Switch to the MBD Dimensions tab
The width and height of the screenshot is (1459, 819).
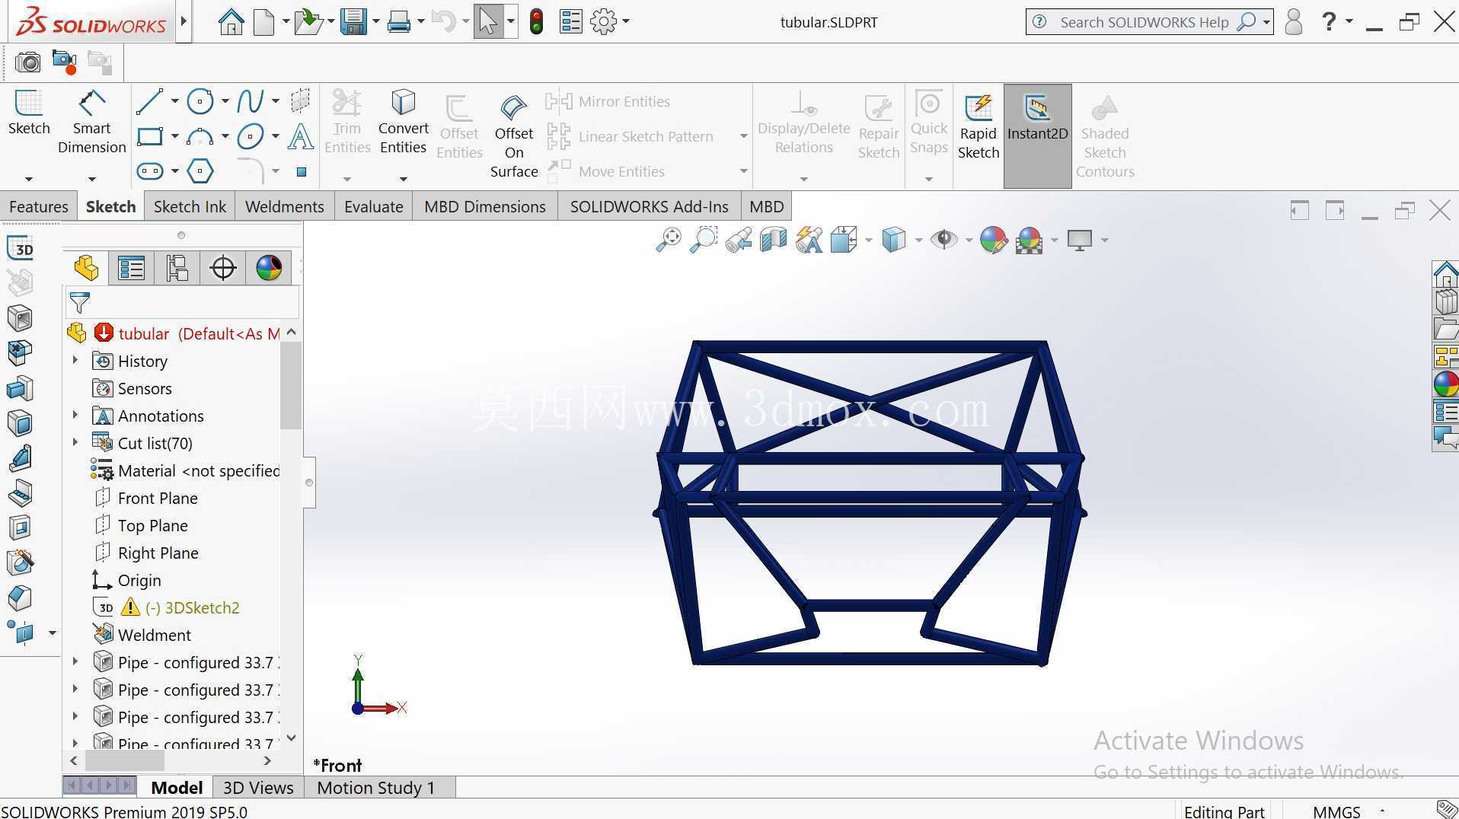484,206
